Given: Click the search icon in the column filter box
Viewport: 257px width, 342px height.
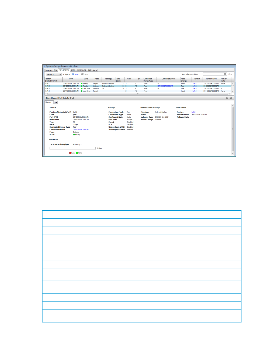Looking at the screenshot, I should (x=225, y=74).
